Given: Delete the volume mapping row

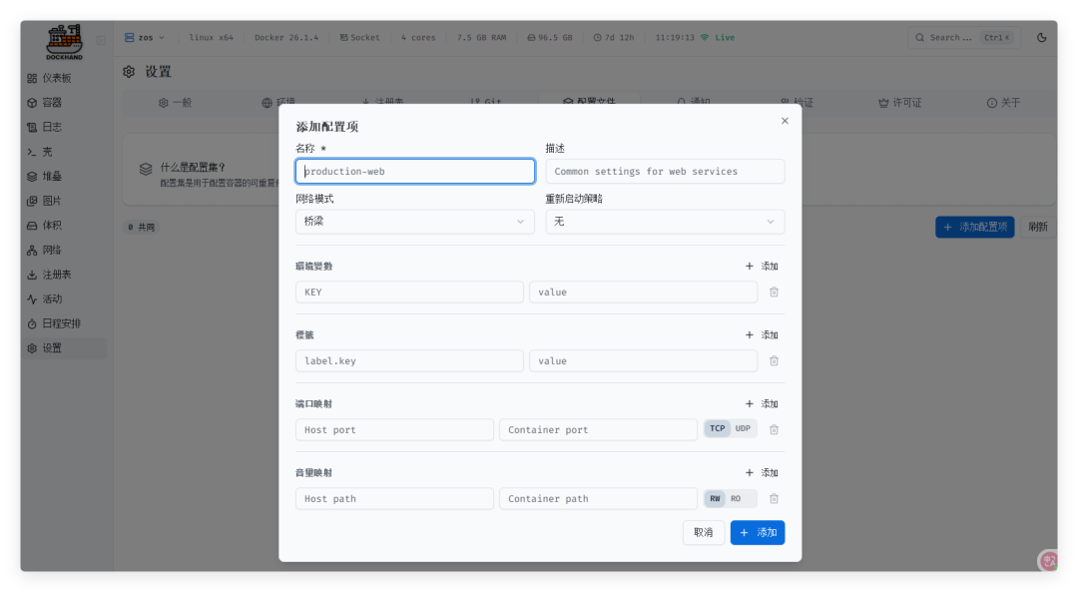Looking at the screenshot, I should 775,498.
